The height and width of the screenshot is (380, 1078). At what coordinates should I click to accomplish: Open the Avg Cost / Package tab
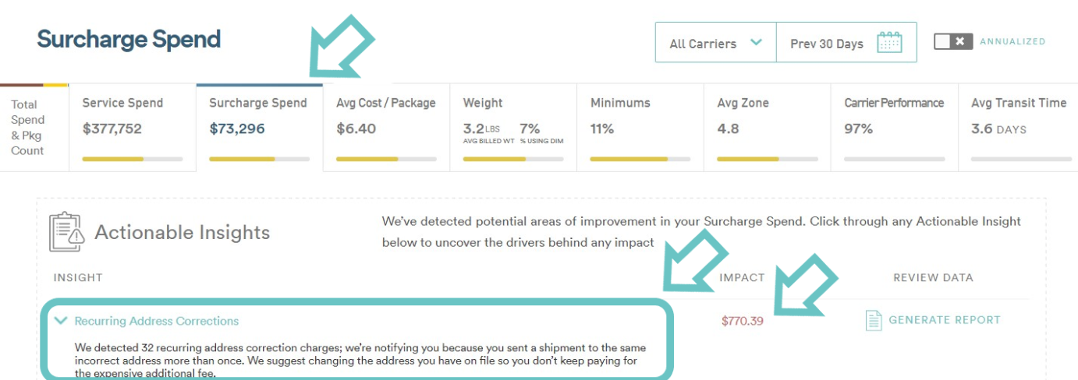coord(386,128)
